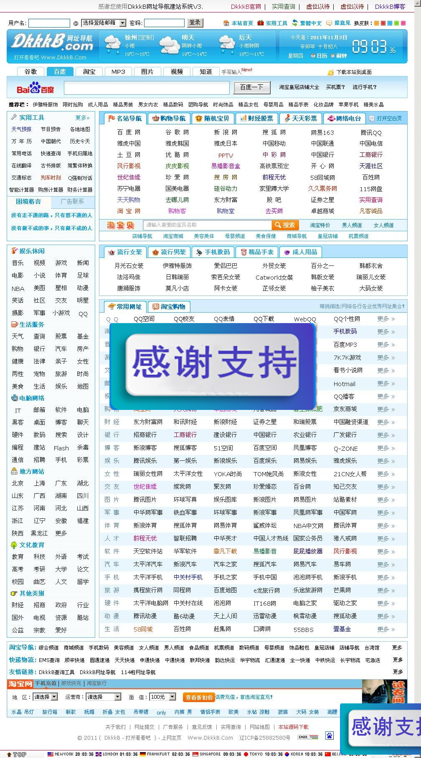Click the 生活服务 section icon
The width and height of the screenshot is (421, 758).
click(15, 324)
